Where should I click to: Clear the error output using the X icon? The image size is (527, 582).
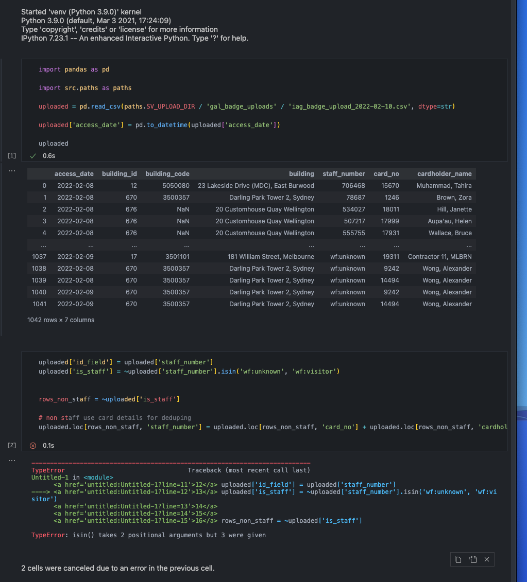pos(486,559)
